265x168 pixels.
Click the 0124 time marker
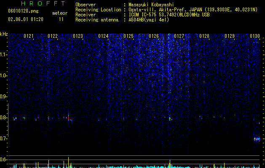pos(103,36)
